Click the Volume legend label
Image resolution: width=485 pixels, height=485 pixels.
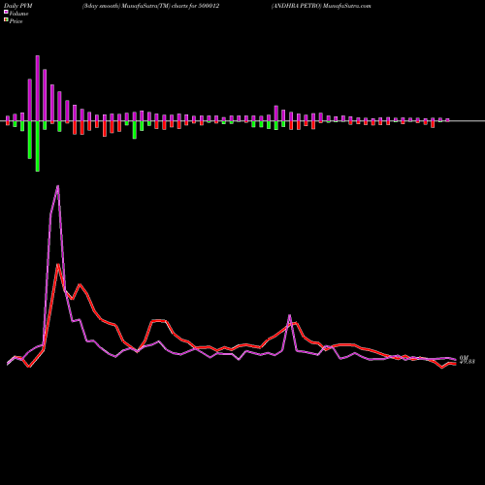[18, 14]
